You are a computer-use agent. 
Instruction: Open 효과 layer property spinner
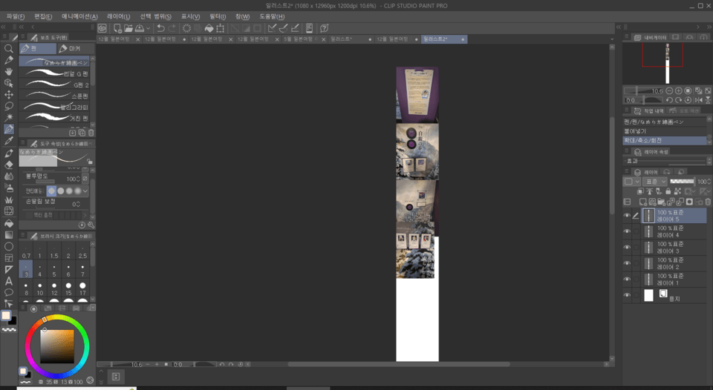(x=709, y=161)
